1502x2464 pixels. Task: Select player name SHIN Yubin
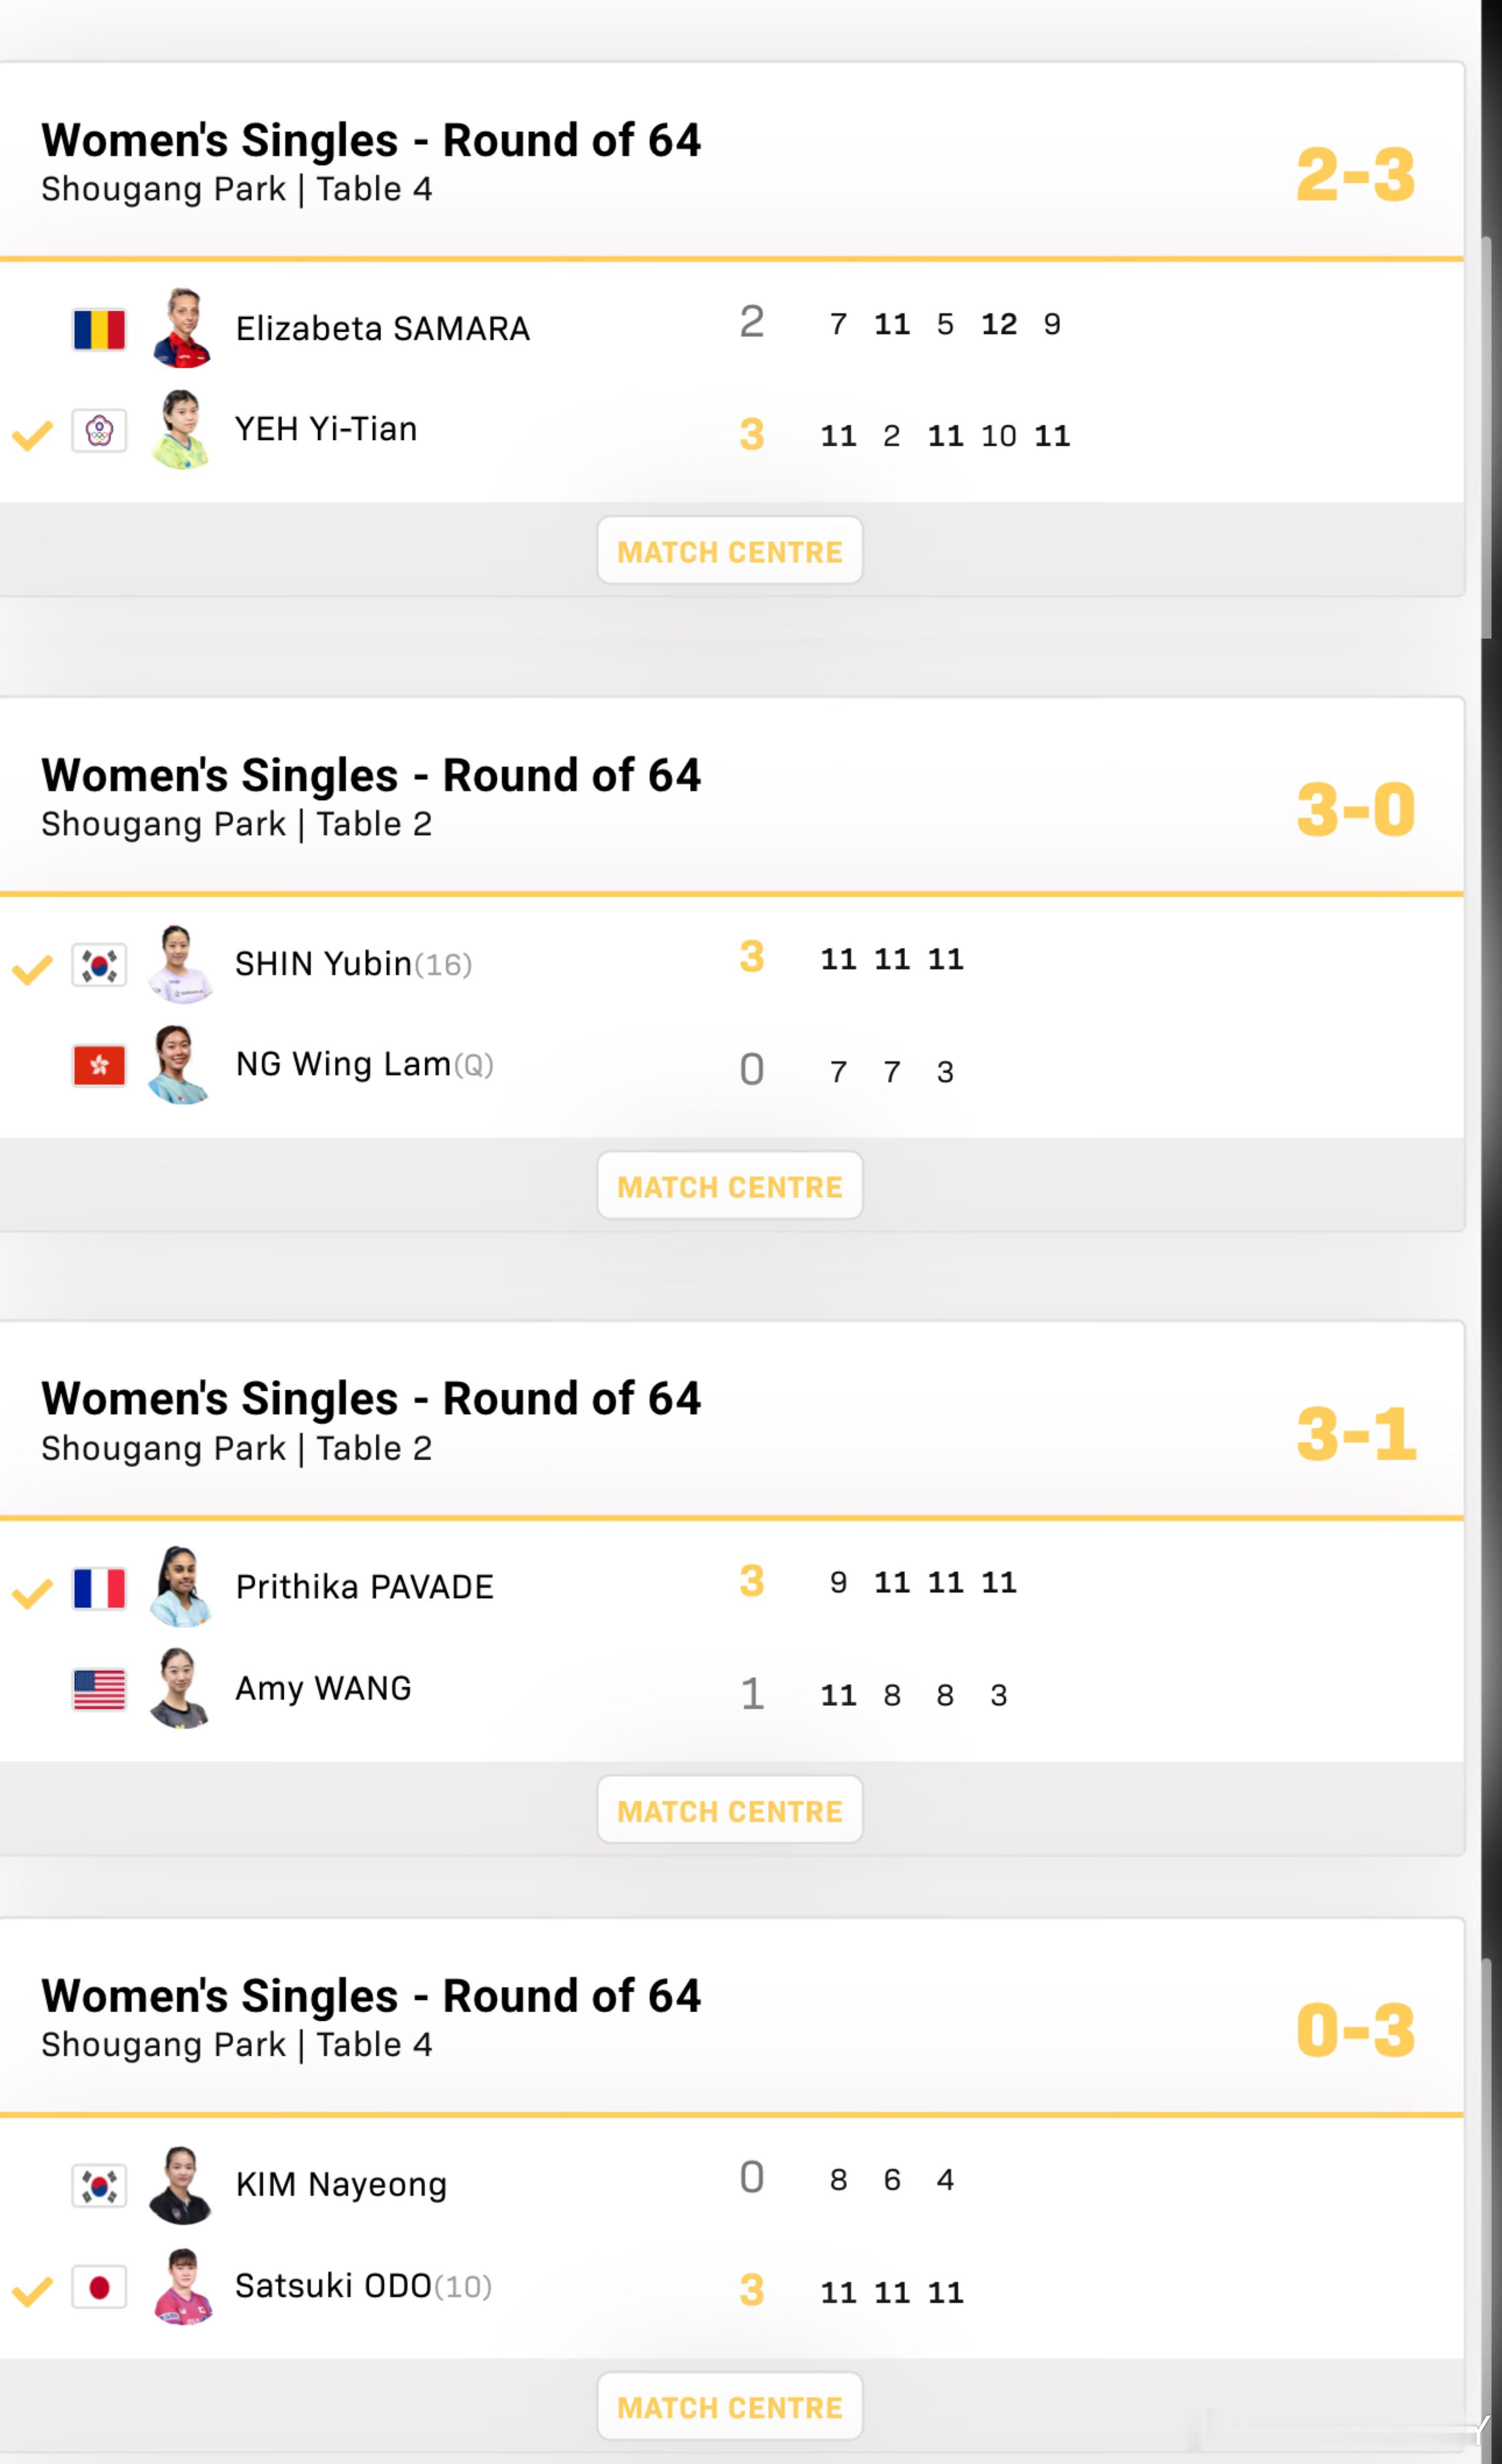(x=323, y=964)
